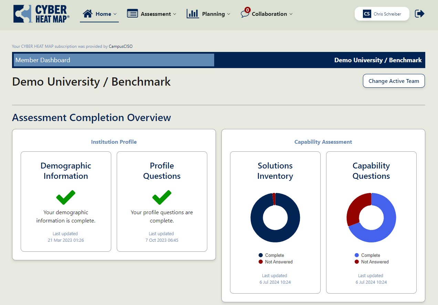Click the Cyber Heat Map logo
The width and height of the screenshot is (438, 305).
pos(41,14)
